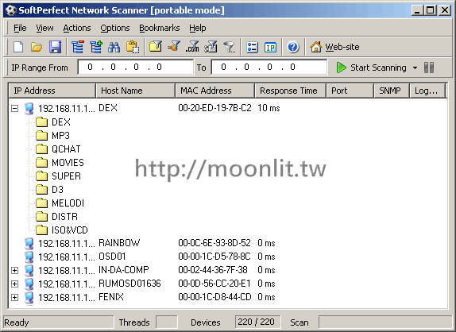Click host name IN-DA-COMP
Image resolution: width=456 pixels, height=332 pixels.
pos(124,270)
